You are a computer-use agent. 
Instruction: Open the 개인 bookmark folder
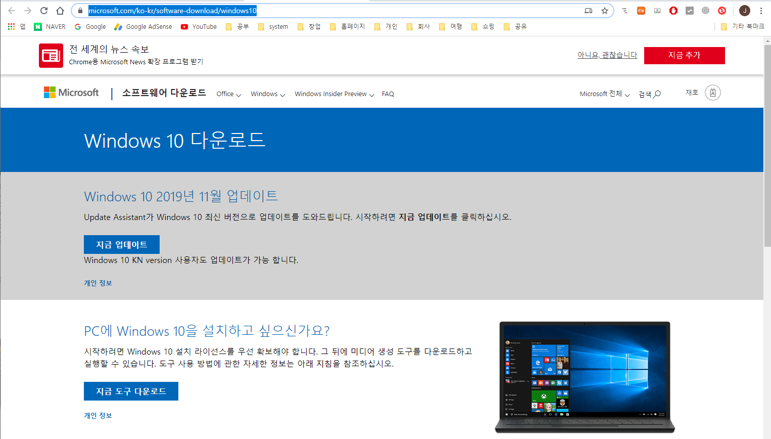coord(386,27)
